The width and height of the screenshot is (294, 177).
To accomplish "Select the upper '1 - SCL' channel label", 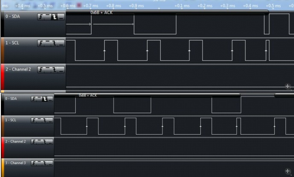I will pyautogui.click(x=12, y=43).
